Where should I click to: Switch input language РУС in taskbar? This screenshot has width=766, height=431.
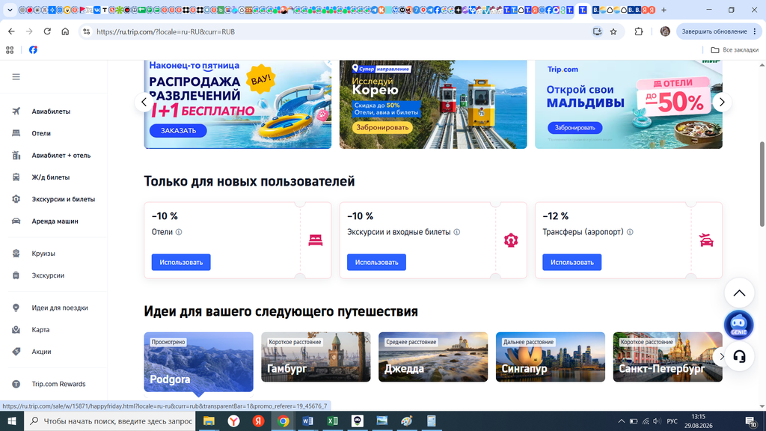click(672, 421)
